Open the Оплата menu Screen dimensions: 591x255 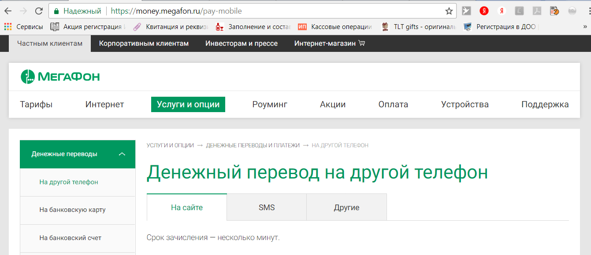click(x=393, y=105)
